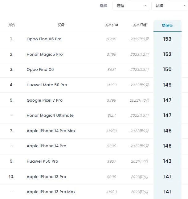Open Oppo Find X6 Pro entry
This screenshot has height=199, width=188.
[x=44, y=39]
